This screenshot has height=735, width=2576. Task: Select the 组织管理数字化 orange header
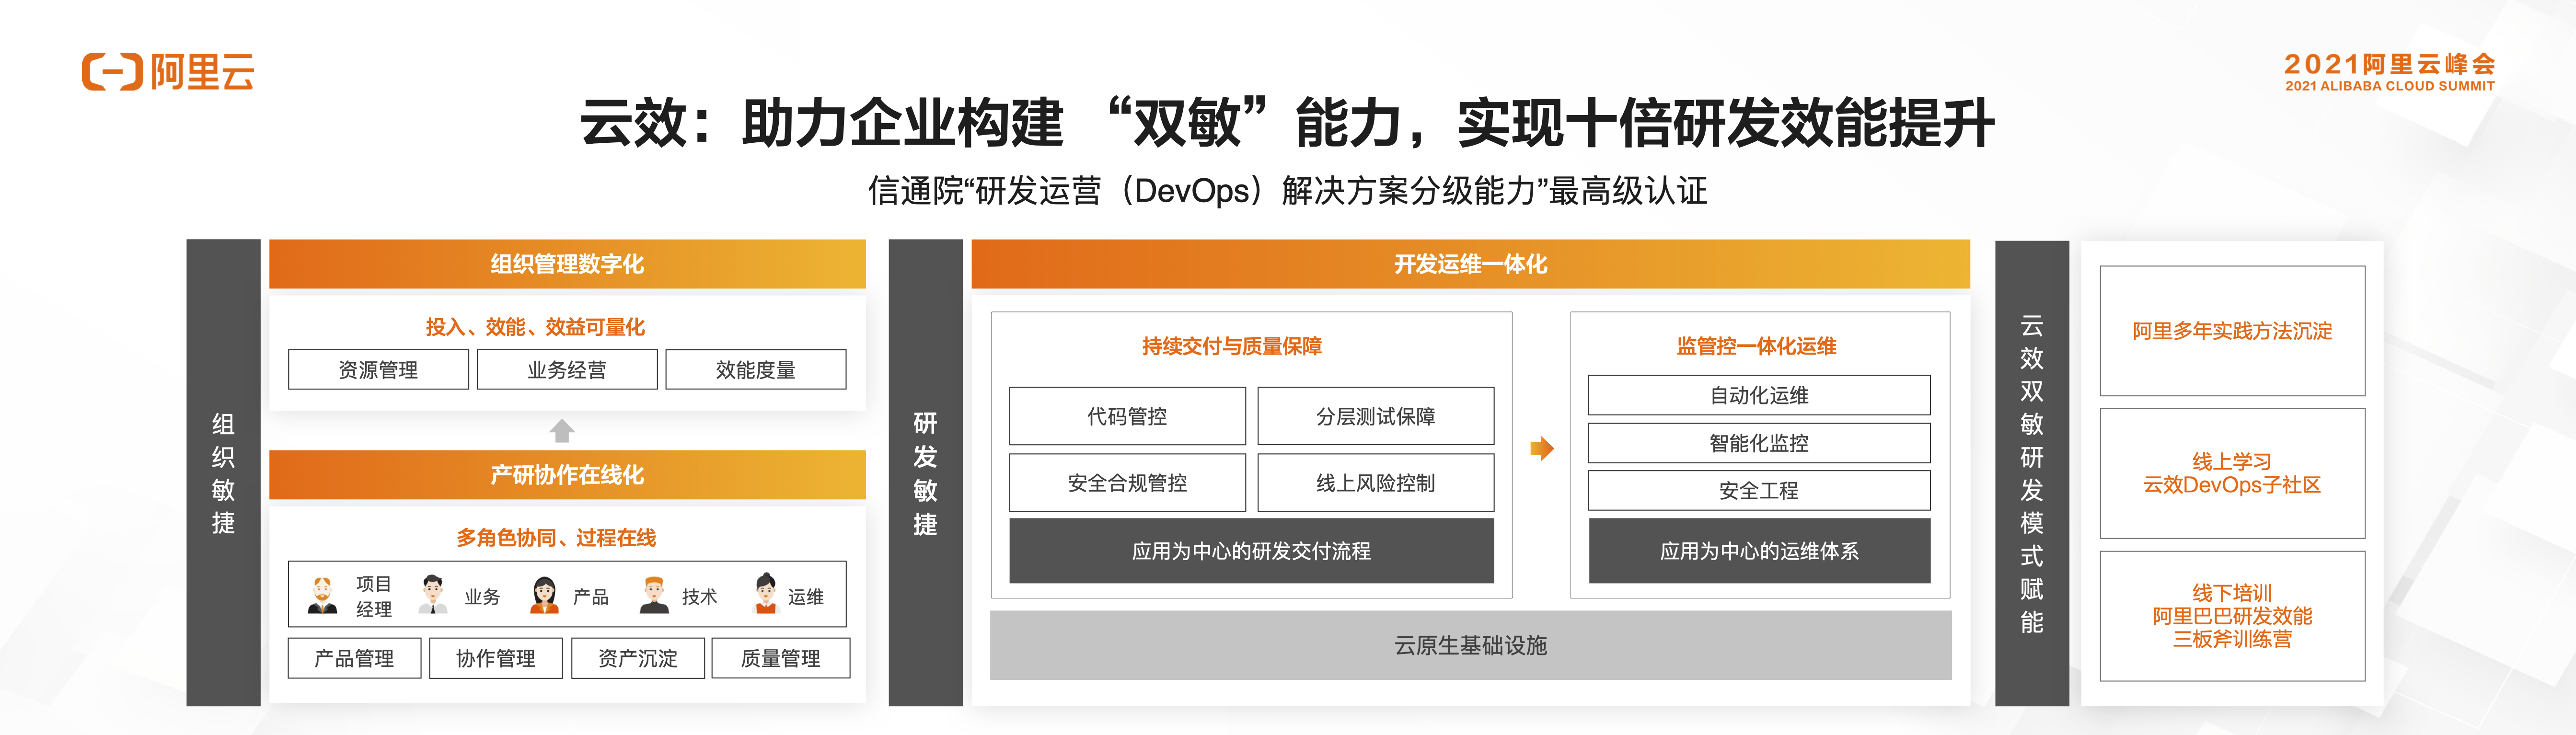567,264
